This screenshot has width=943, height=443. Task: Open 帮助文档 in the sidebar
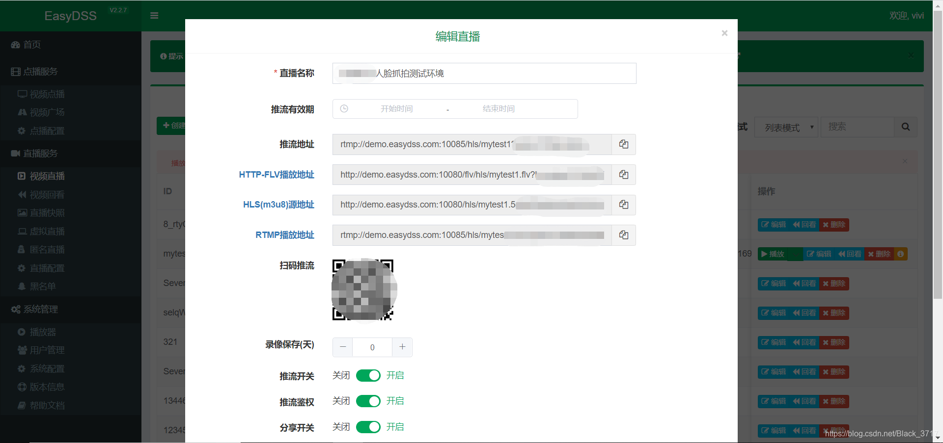tap(71, 406)
